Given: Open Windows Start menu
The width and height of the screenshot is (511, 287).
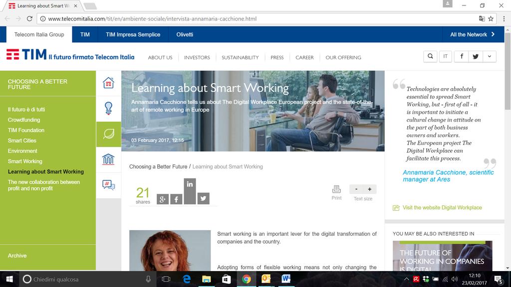Looking at the screenshot, I should click(9, 279).
